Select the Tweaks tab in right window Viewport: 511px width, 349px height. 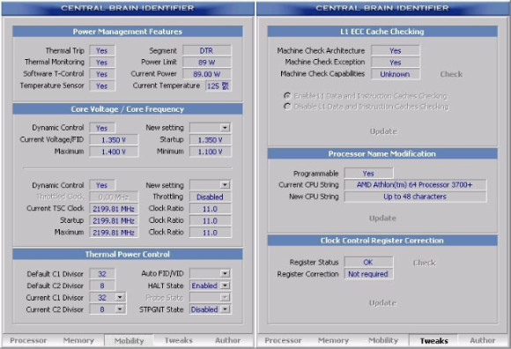click(x=433, y=341)
